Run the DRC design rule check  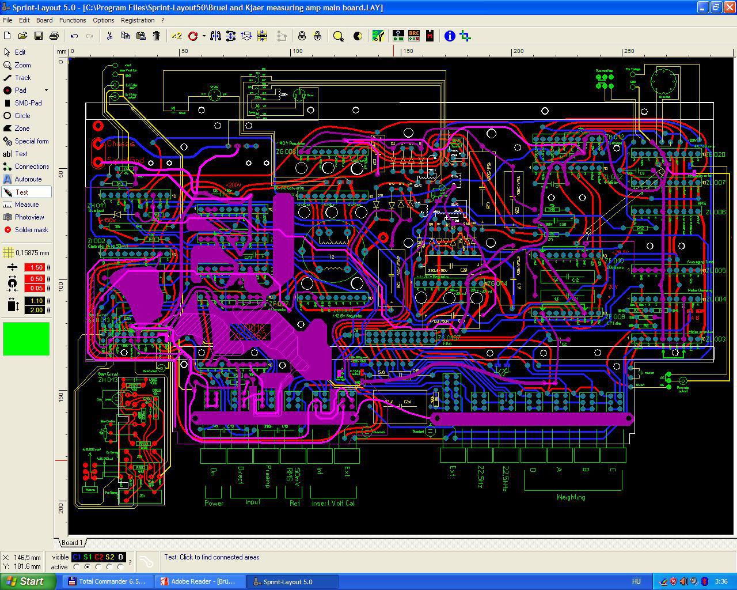pos(413,36)
